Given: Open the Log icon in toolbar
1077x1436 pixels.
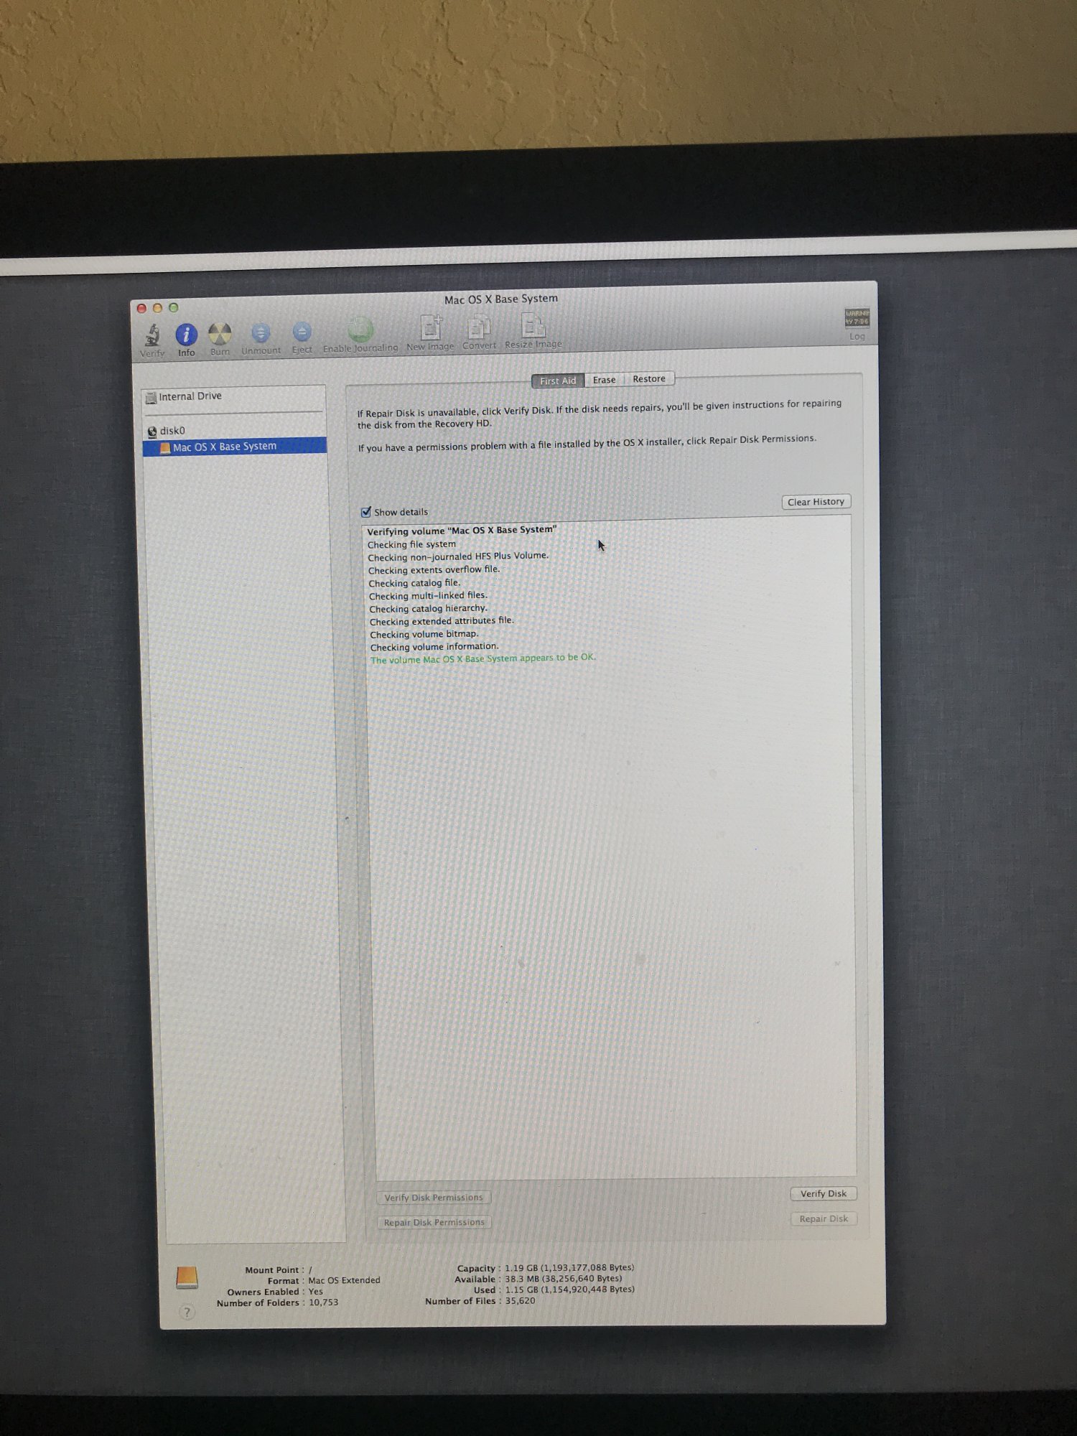Looking at the screenshot, I should 857,318.
